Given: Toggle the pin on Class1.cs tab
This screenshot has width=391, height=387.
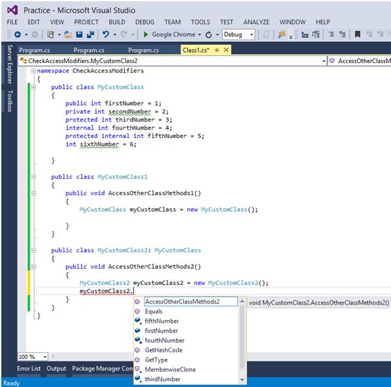Looking at the screenshot, I should [217, 50].
